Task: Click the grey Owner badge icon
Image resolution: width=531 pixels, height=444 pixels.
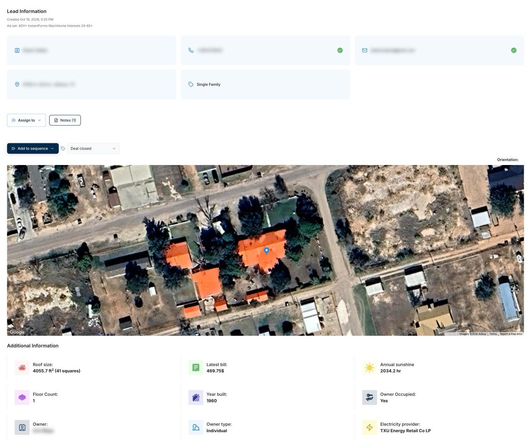Action: [22, 428]
